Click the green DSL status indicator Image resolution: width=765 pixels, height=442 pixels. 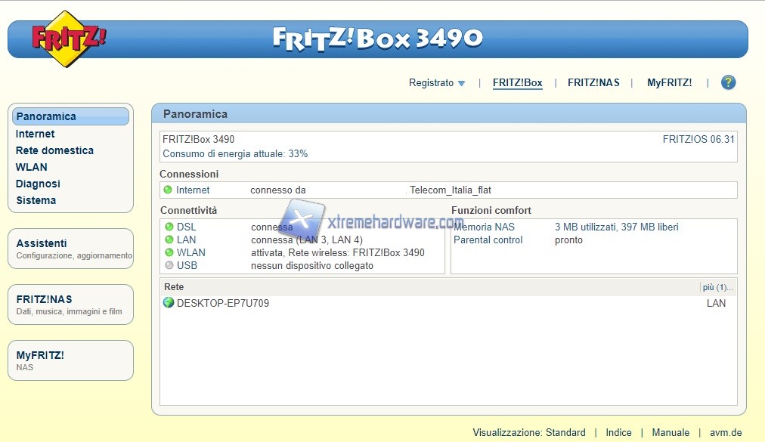(169, 227)
